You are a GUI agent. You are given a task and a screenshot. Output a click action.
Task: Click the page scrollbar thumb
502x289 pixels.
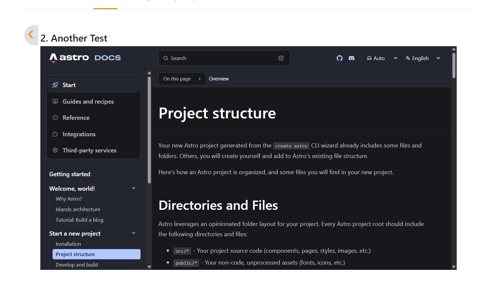click(x=454, y=65)
